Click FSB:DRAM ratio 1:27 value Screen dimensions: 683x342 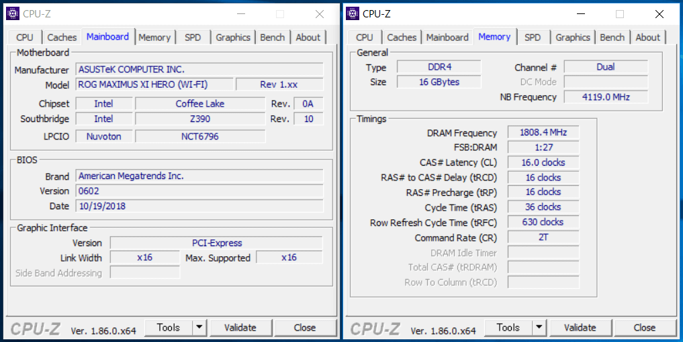click(543, 148)
